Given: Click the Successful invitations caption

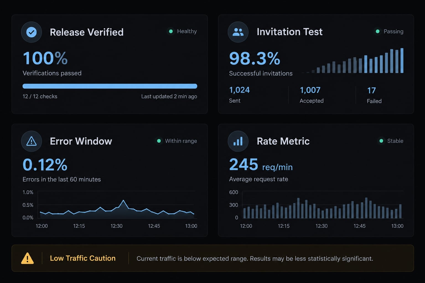Looking at the screenshot, I should [x=261, y=73].
